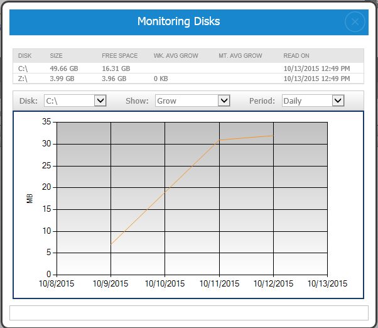Click the WK. AVG GROW column header
Viewport: 378px width, 328px height.
click(176, 56)
